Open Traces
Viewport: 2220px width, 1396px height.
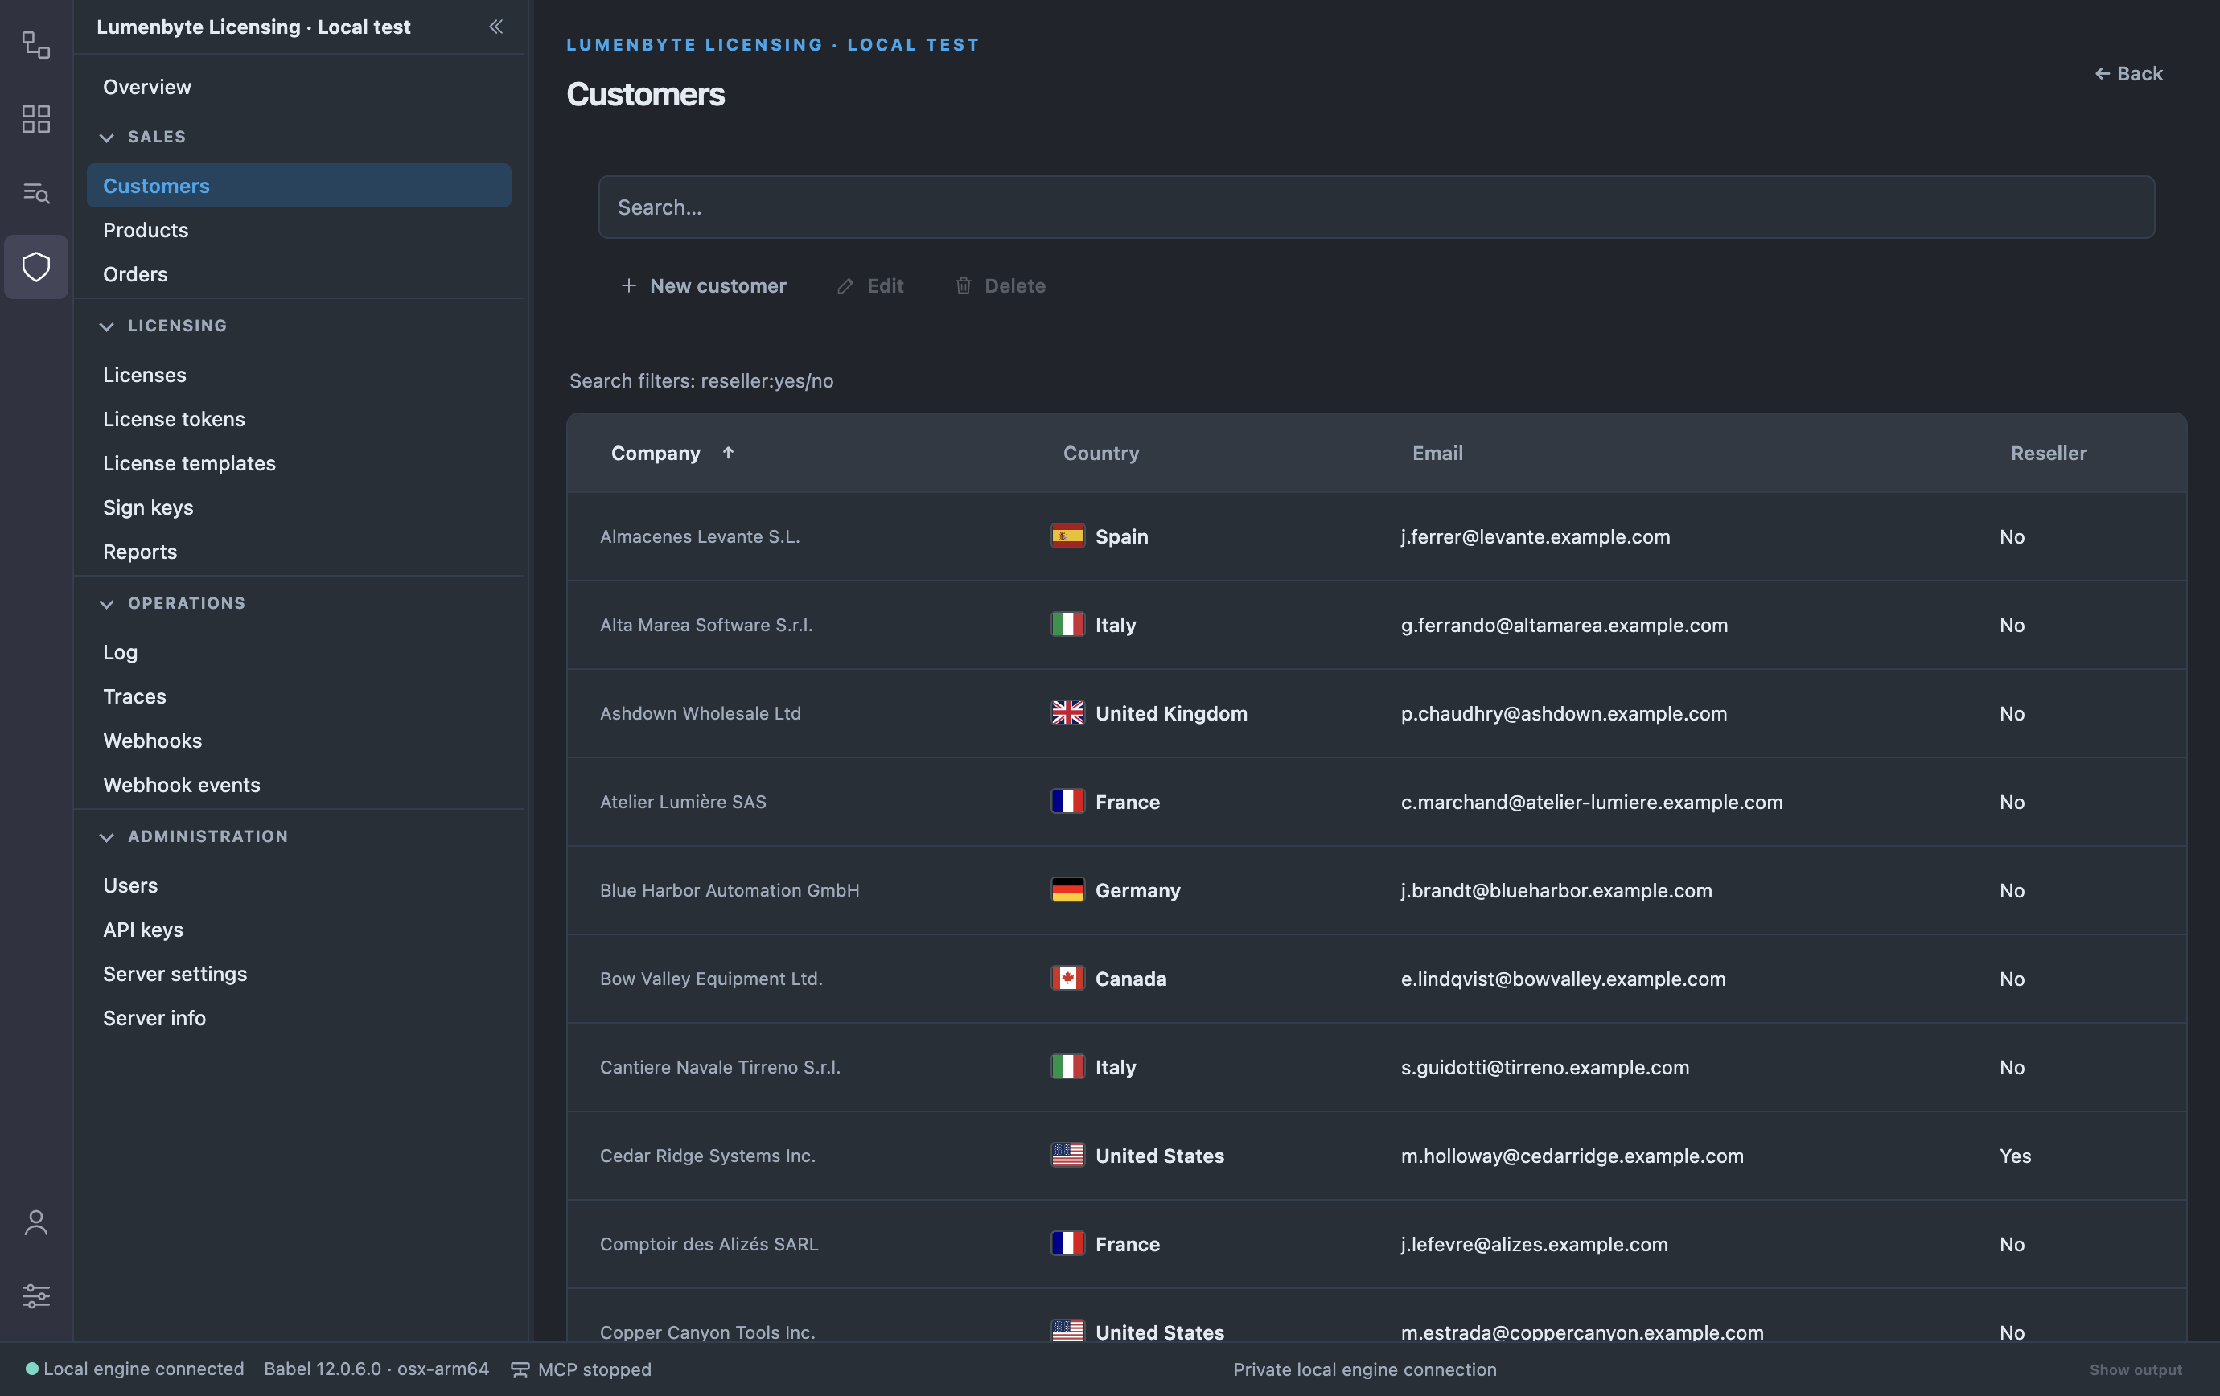(298, 696)
